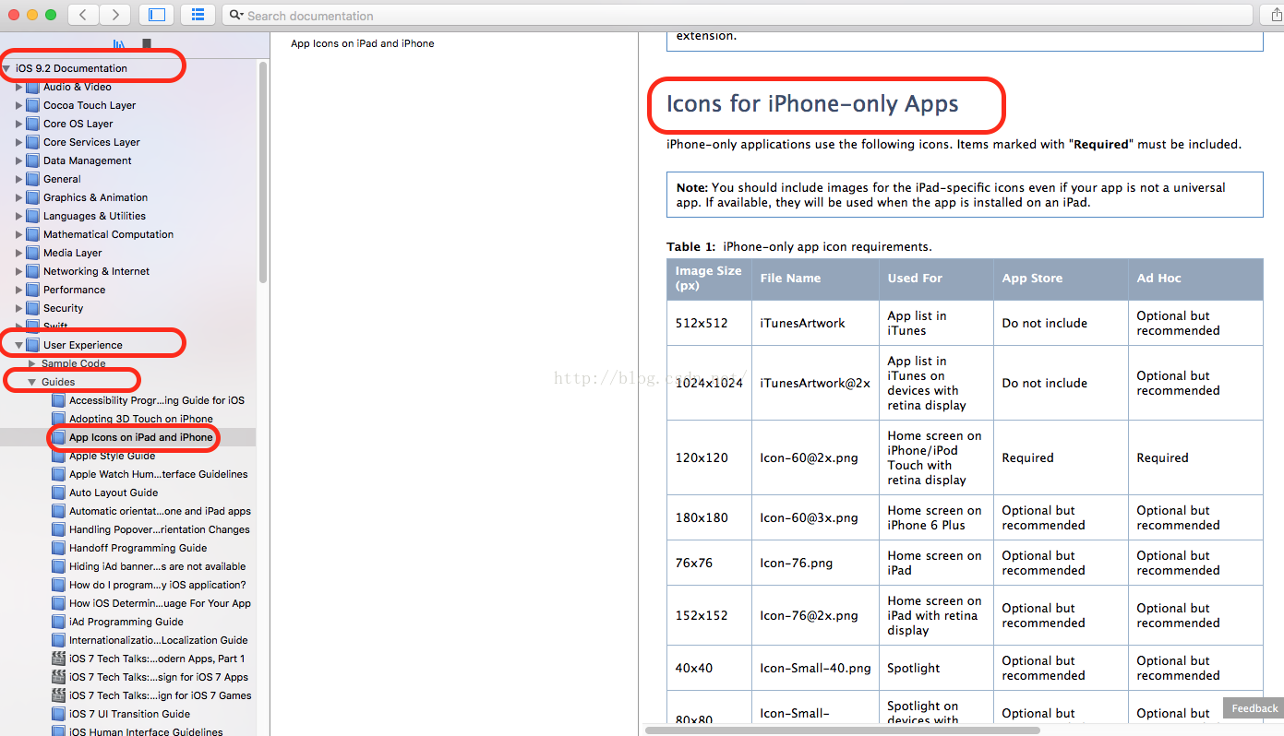This screenshot has height=736, width=1284.
Task: Click the document icon beside Handoff Programming Guide
Action: [x=59, y=548]
